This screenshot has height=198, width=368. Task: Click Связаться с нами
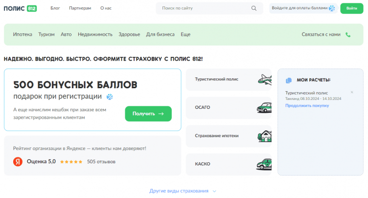point(321,35)
